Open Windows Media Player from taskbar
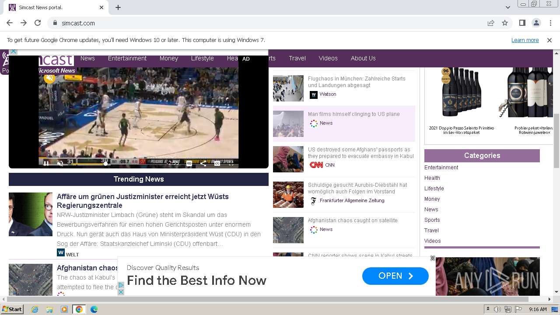This screenshot has height=315, width=560. click(64, 309)
